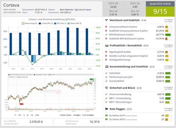Click the Börsenwert 49,027 Mrd. $ value
Screen dimensions: 176x128
pos(41,10)
